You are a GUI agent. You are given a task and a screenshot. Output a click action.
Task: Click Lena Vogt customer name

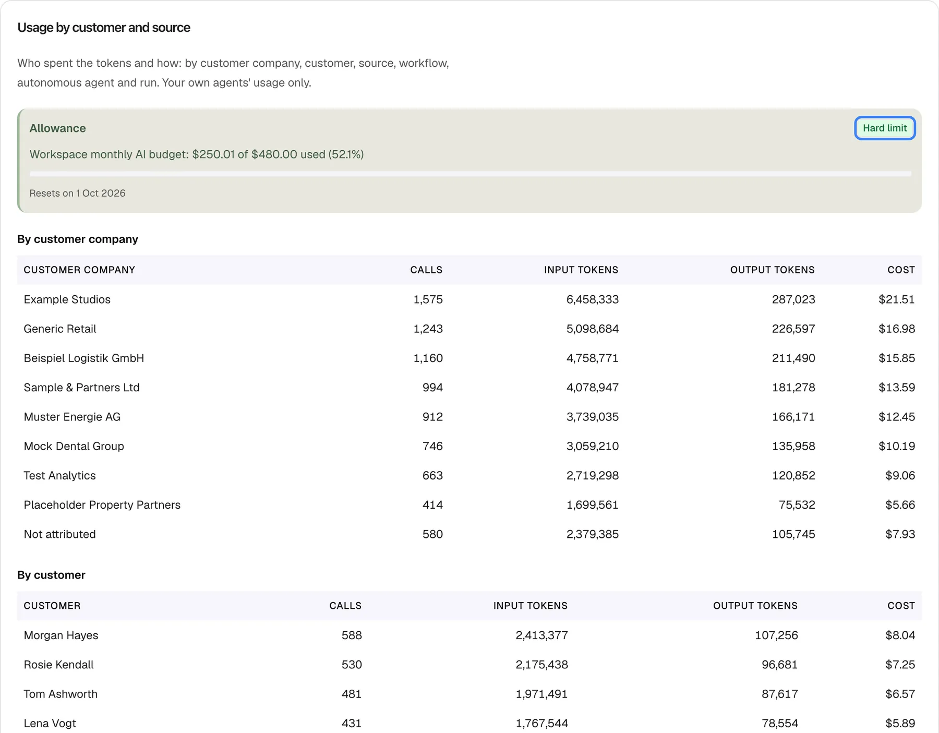coord(50,723)
